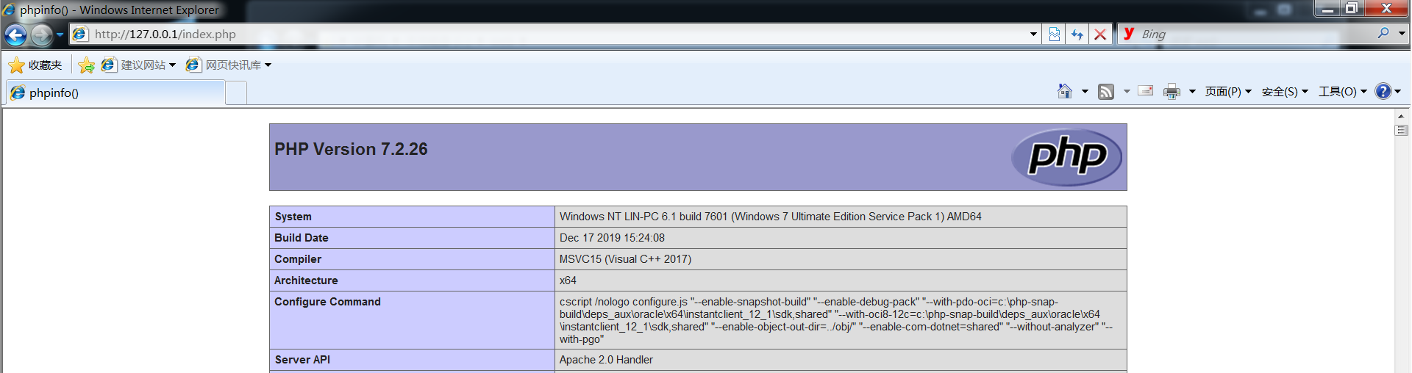Click the Compiler row label

coord(298,259)
